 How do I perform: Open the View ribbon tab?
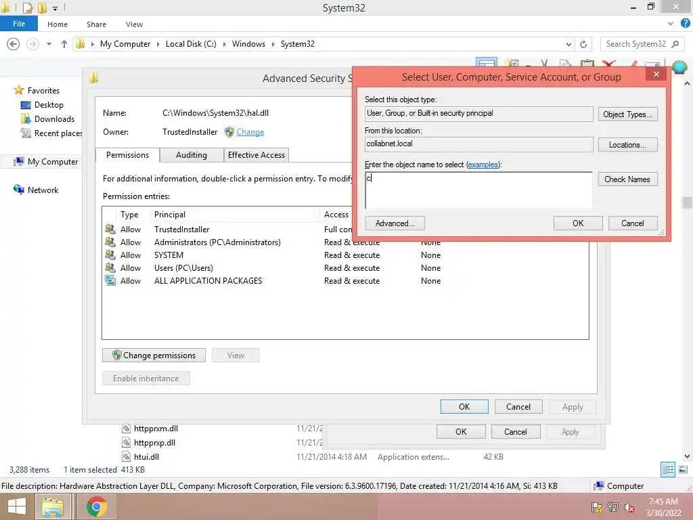pos(134,24)
